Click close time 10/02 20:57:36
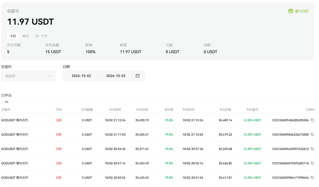 193,149
